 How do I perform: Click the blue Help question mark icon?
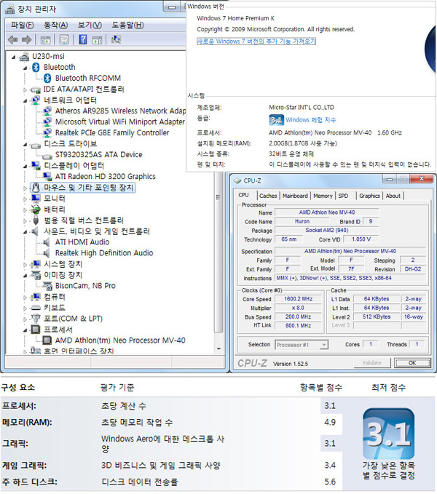[x=83, y=39]
